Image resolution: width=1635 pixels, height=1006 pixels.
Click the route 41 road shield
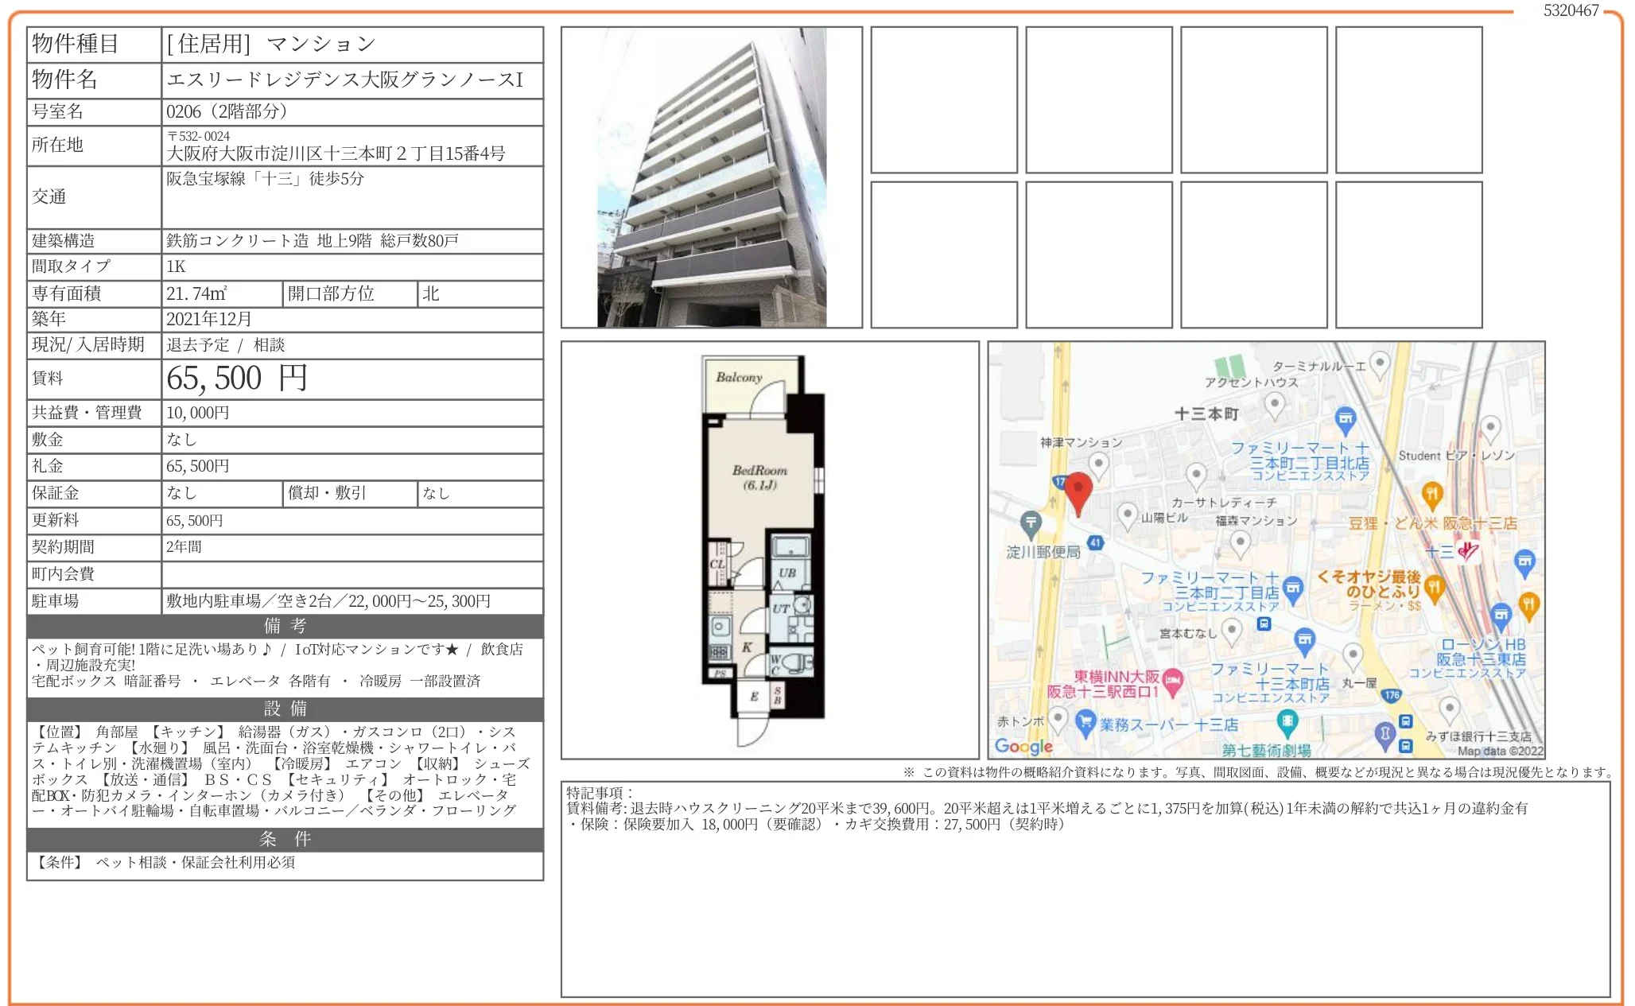pyautogui.click(x=1095, y=543)
